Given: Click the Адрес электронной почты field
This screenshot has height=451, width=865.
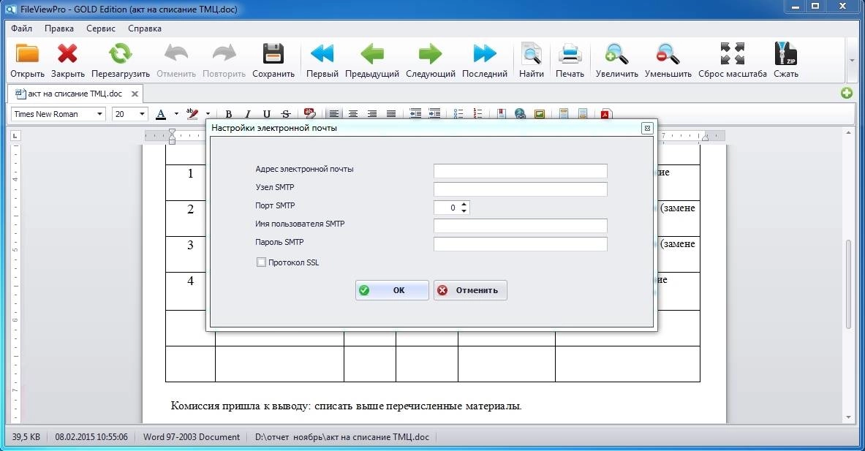Looking at the screenshot, I should (x=520, y=171).
